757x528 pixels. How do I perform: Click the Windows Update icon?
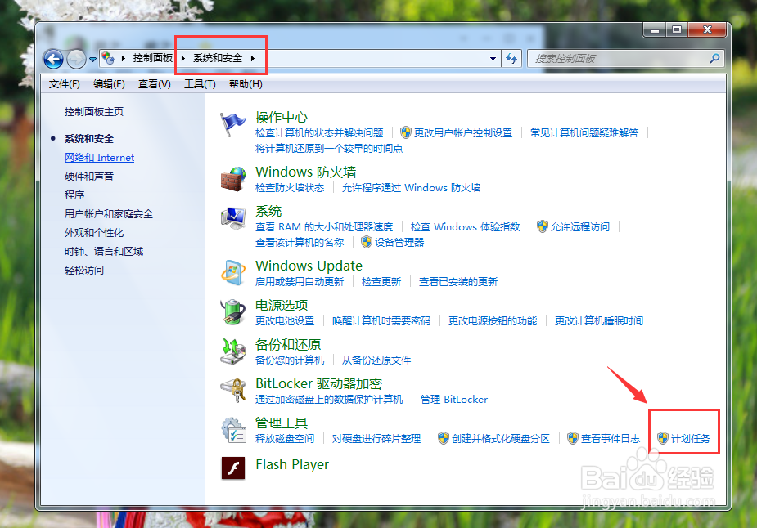click(x=233, y=272)
